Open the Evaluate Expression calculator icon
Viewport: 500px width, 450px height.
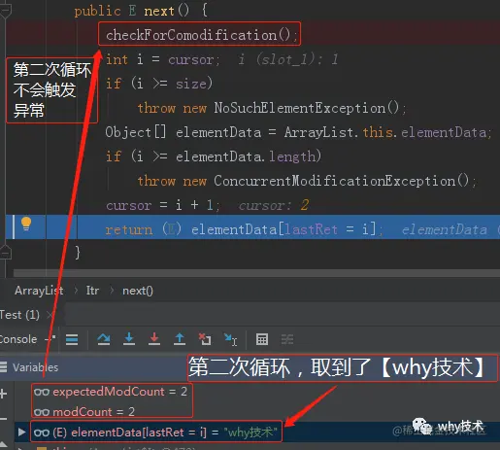pyautogui.click(x=262, y=339)
